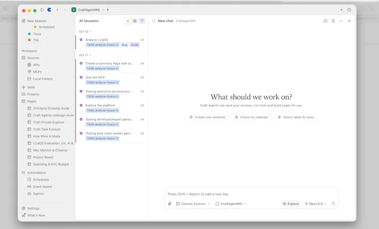Toggle the sessions filter icon
The height and width of the screenshot is (229, 379).
(x=142, y=21)
